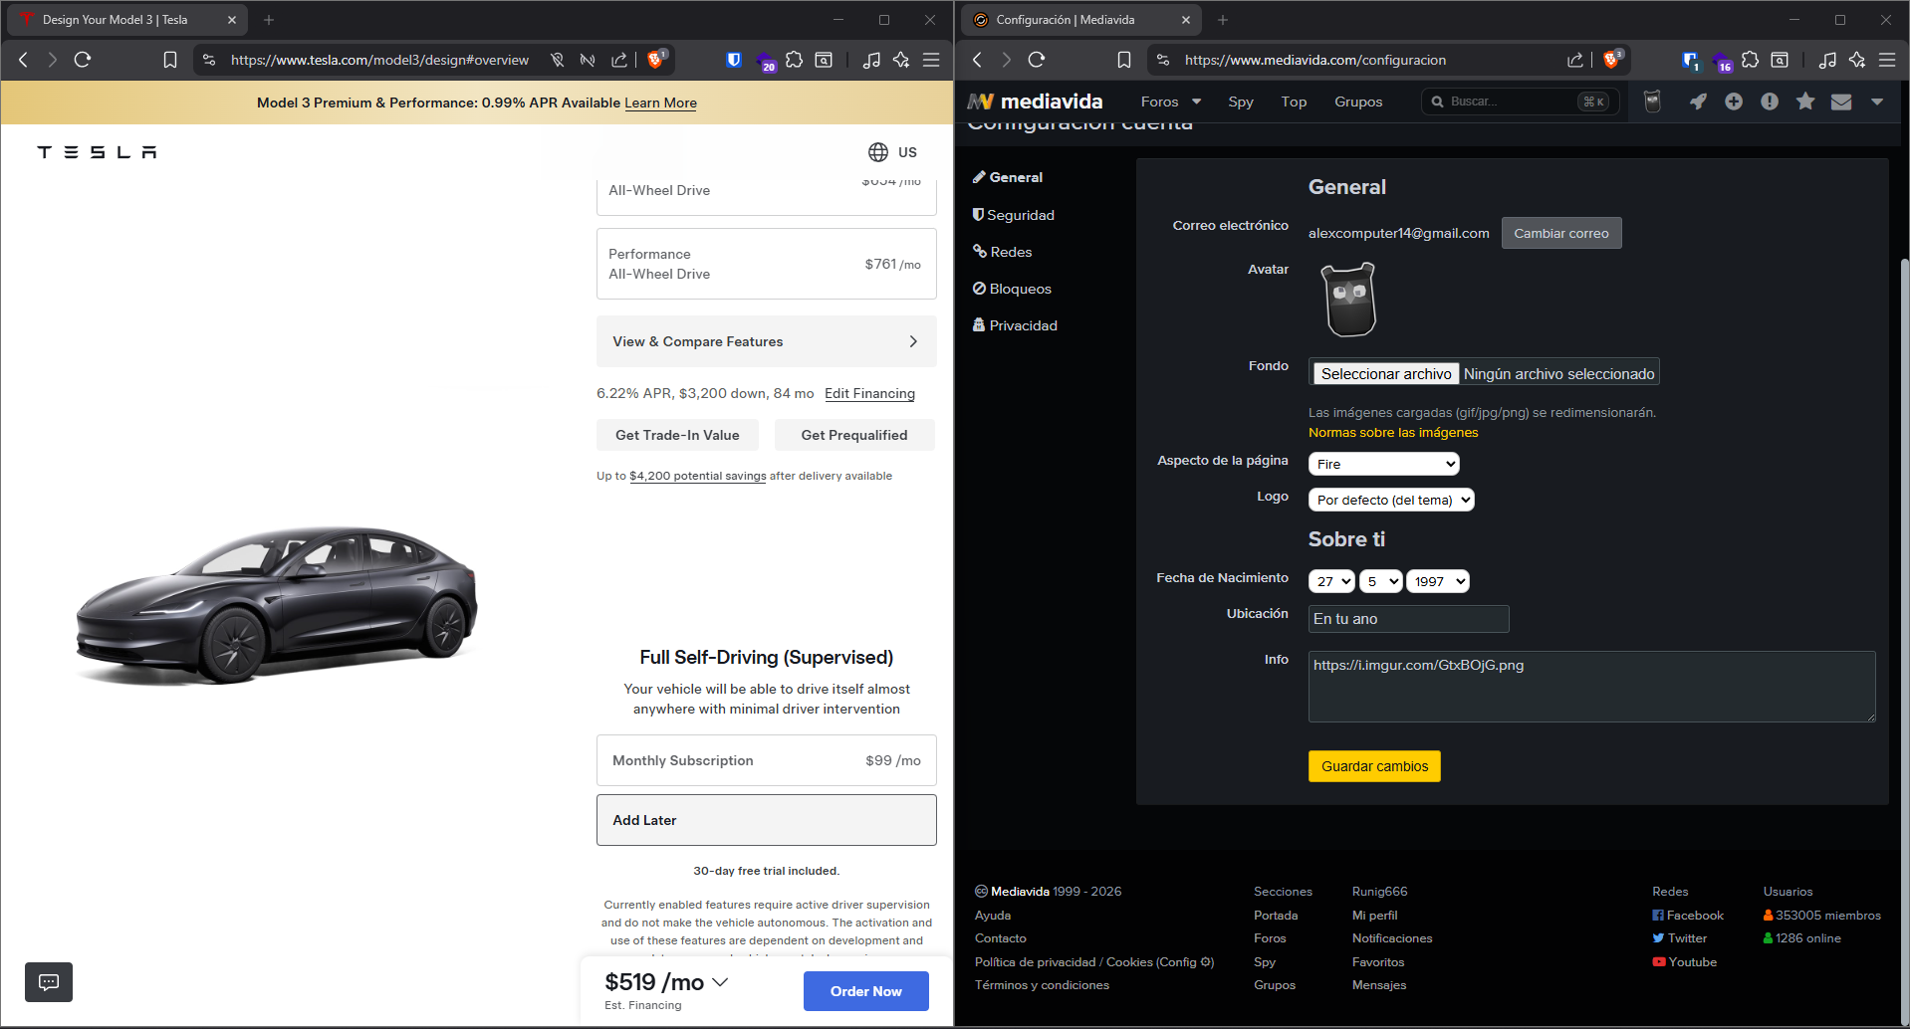Open Mediavida notifications exclamation icon

tap(1770, 102)
